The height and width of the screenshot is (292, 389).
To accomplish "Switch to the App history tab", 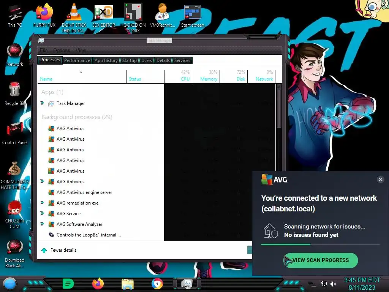I will tap(106, 60).
